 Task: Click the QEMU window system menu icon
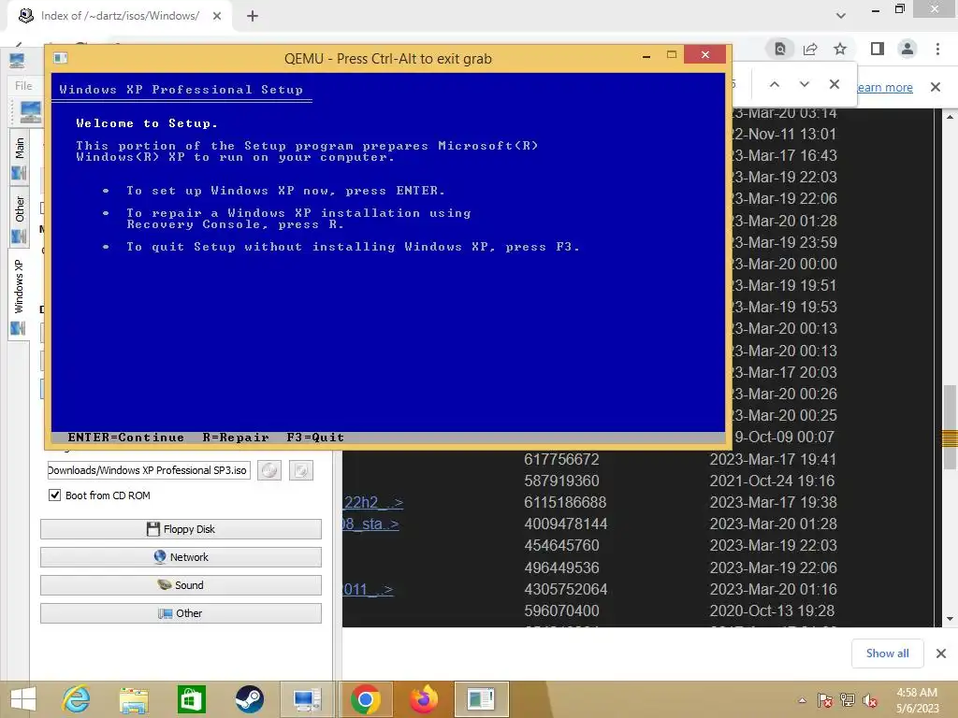[61, 58]
